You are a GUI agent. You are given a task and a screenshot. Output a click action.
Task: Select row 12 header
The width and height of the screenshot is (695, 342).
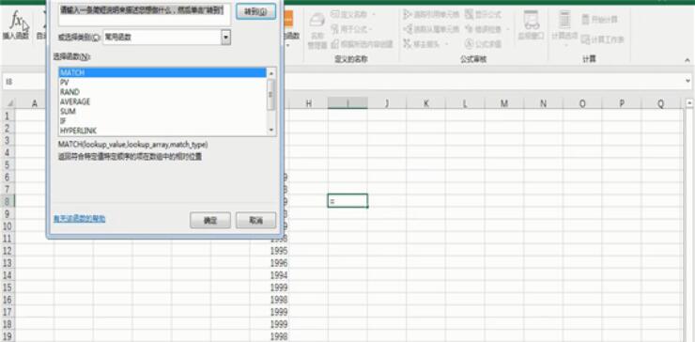(8, 251)
